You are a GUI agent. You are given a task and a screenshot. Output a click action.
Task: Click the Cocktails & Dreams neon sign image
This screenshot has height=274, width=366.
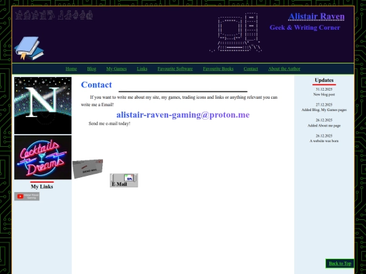point(43,158)
